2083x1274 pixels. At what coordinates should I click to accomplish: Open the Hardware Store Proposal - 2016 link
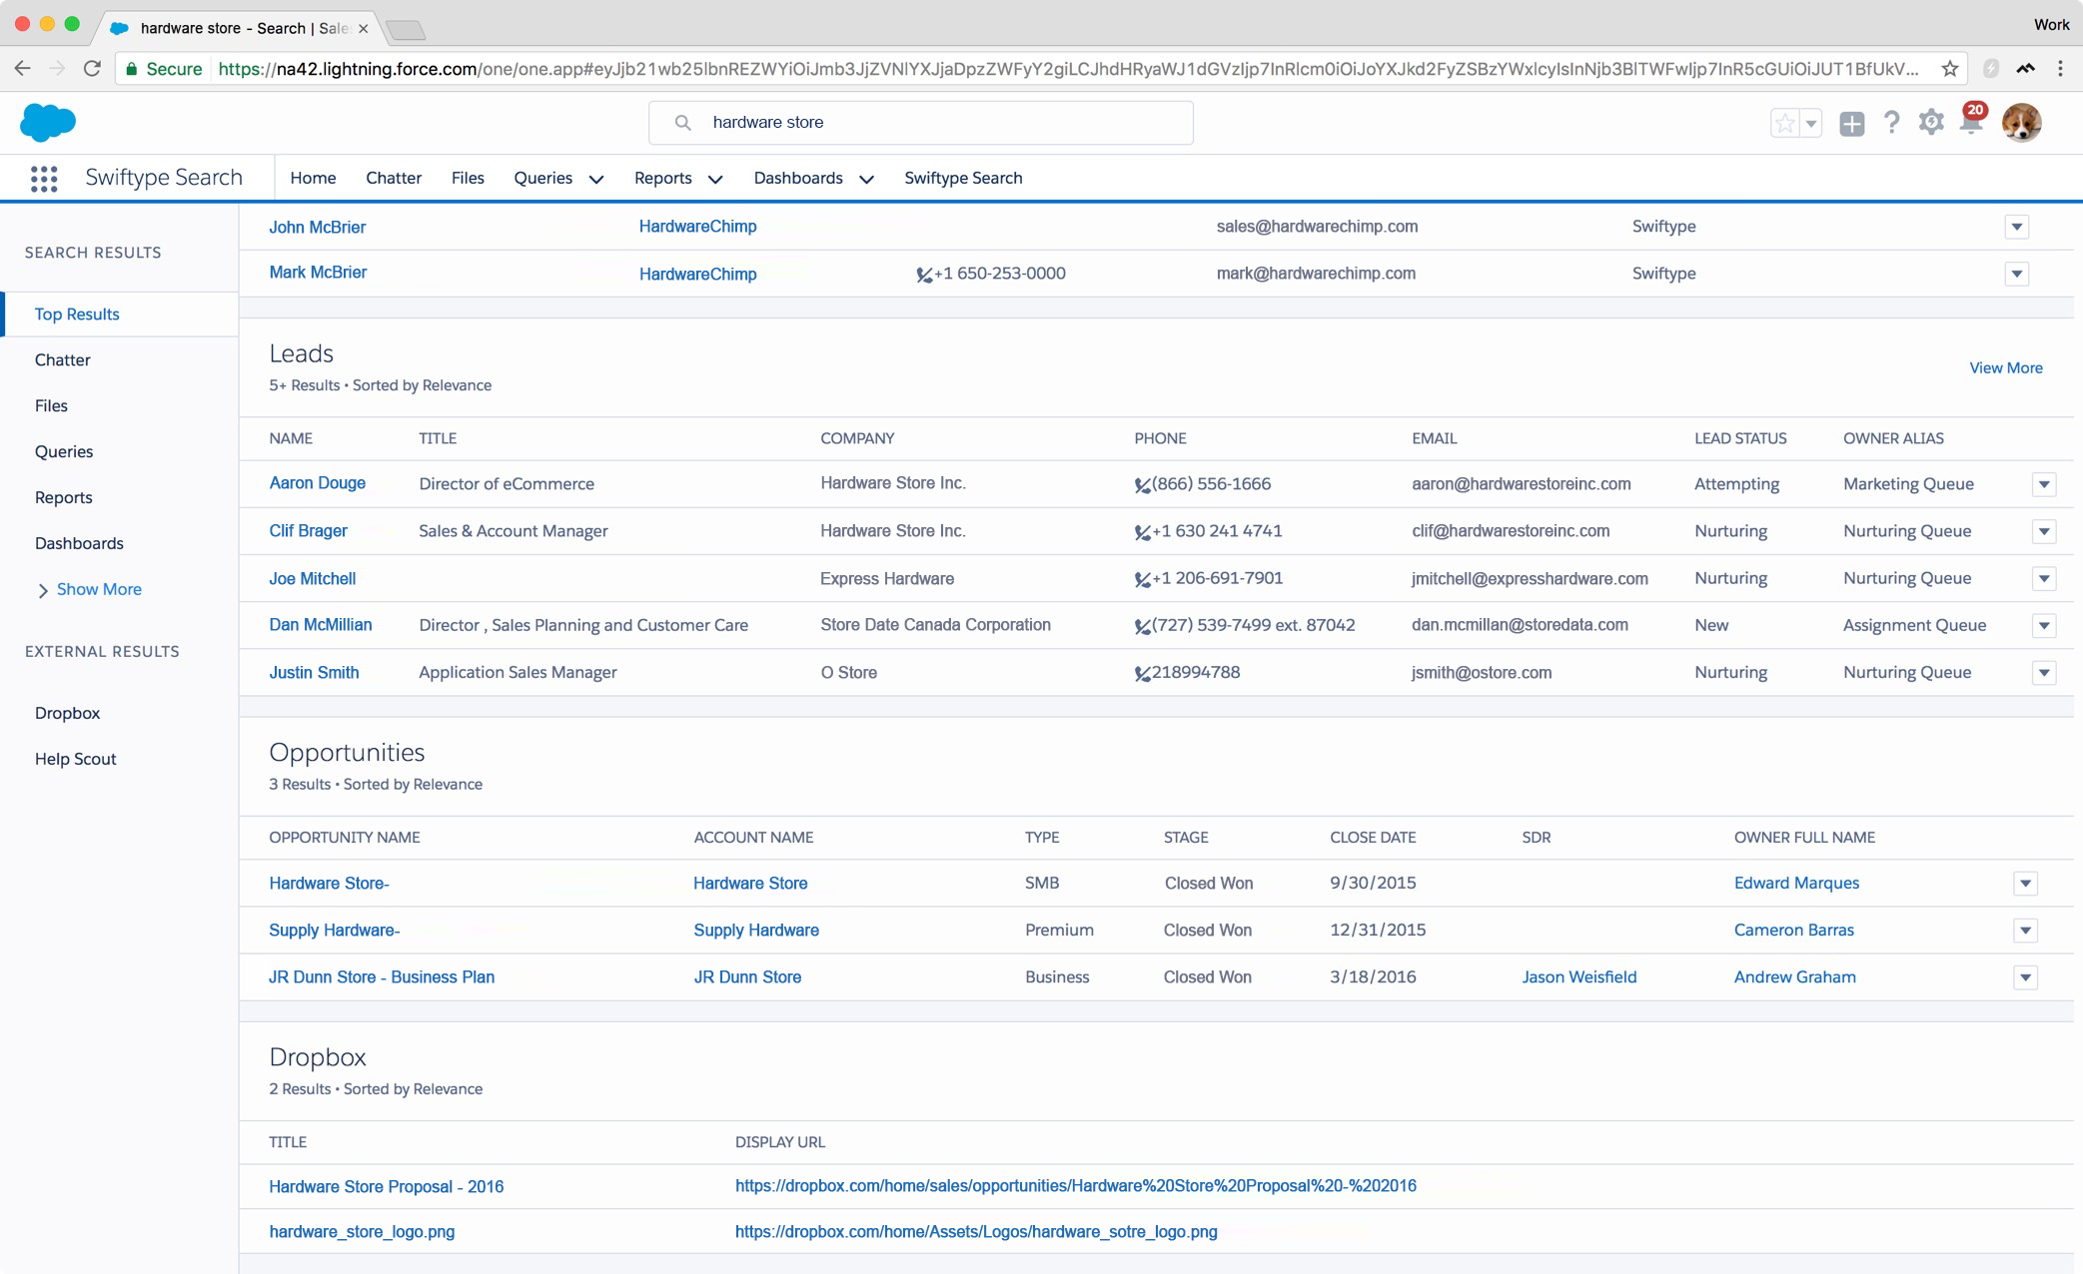click(386, 1186)
